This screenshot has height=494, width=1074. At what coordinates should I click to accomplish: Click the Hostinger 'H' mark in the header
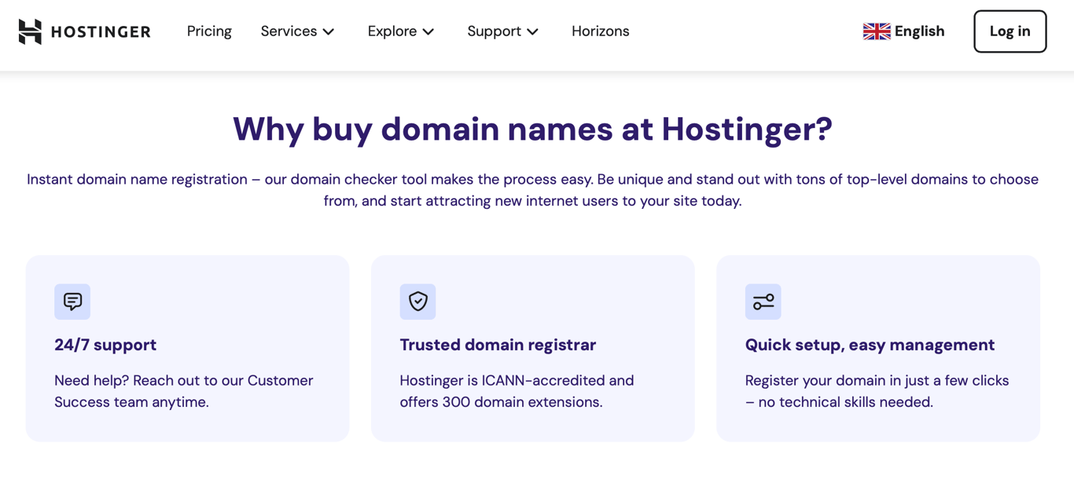[x=30, y=31]
